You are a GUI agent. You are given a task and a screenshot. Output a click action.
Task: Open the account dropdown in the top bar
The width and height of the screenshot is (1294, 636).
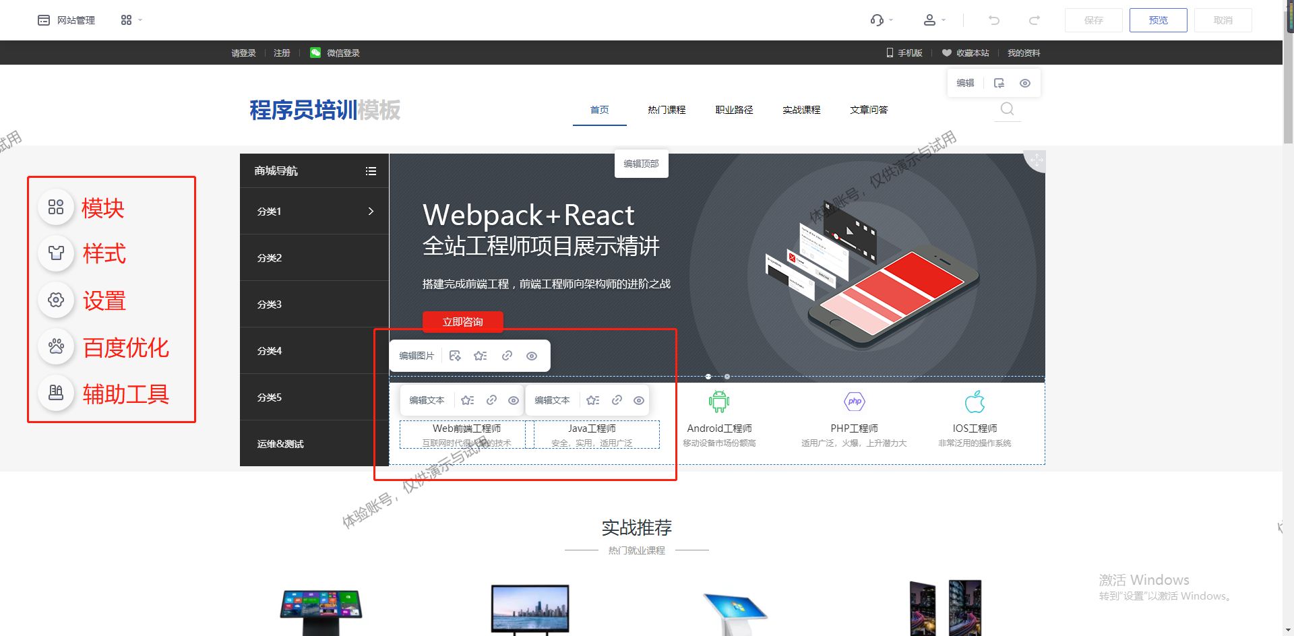(x=934, y=20)
